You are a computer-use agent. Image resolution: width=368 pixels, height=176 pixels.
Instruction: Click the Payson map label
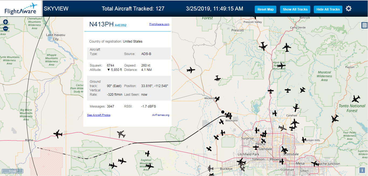350,67
